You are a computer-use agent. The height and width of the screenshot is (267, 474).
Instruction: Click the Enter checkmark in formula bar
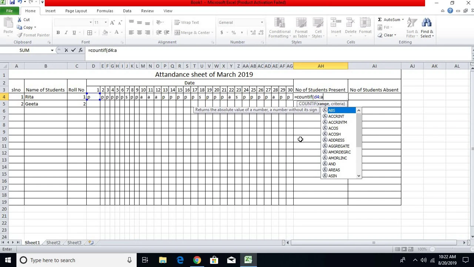(73, 50)
